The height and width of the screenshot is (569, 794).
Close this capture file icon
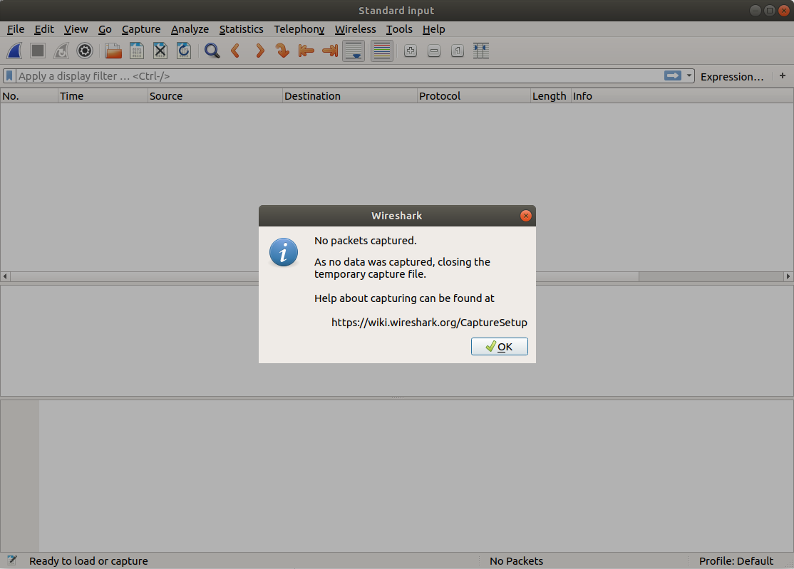coord(160,51)
